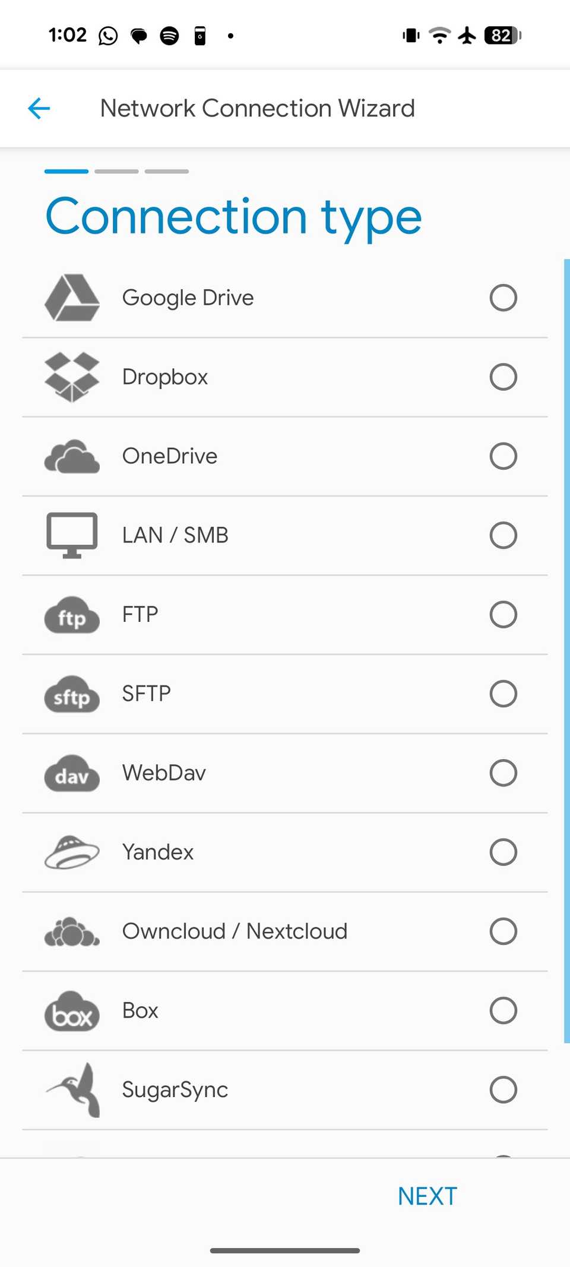The image size is (570, 1267).
Task: Pick the Owncloud / Nextcloud radio option
Action: coord(503,931)
